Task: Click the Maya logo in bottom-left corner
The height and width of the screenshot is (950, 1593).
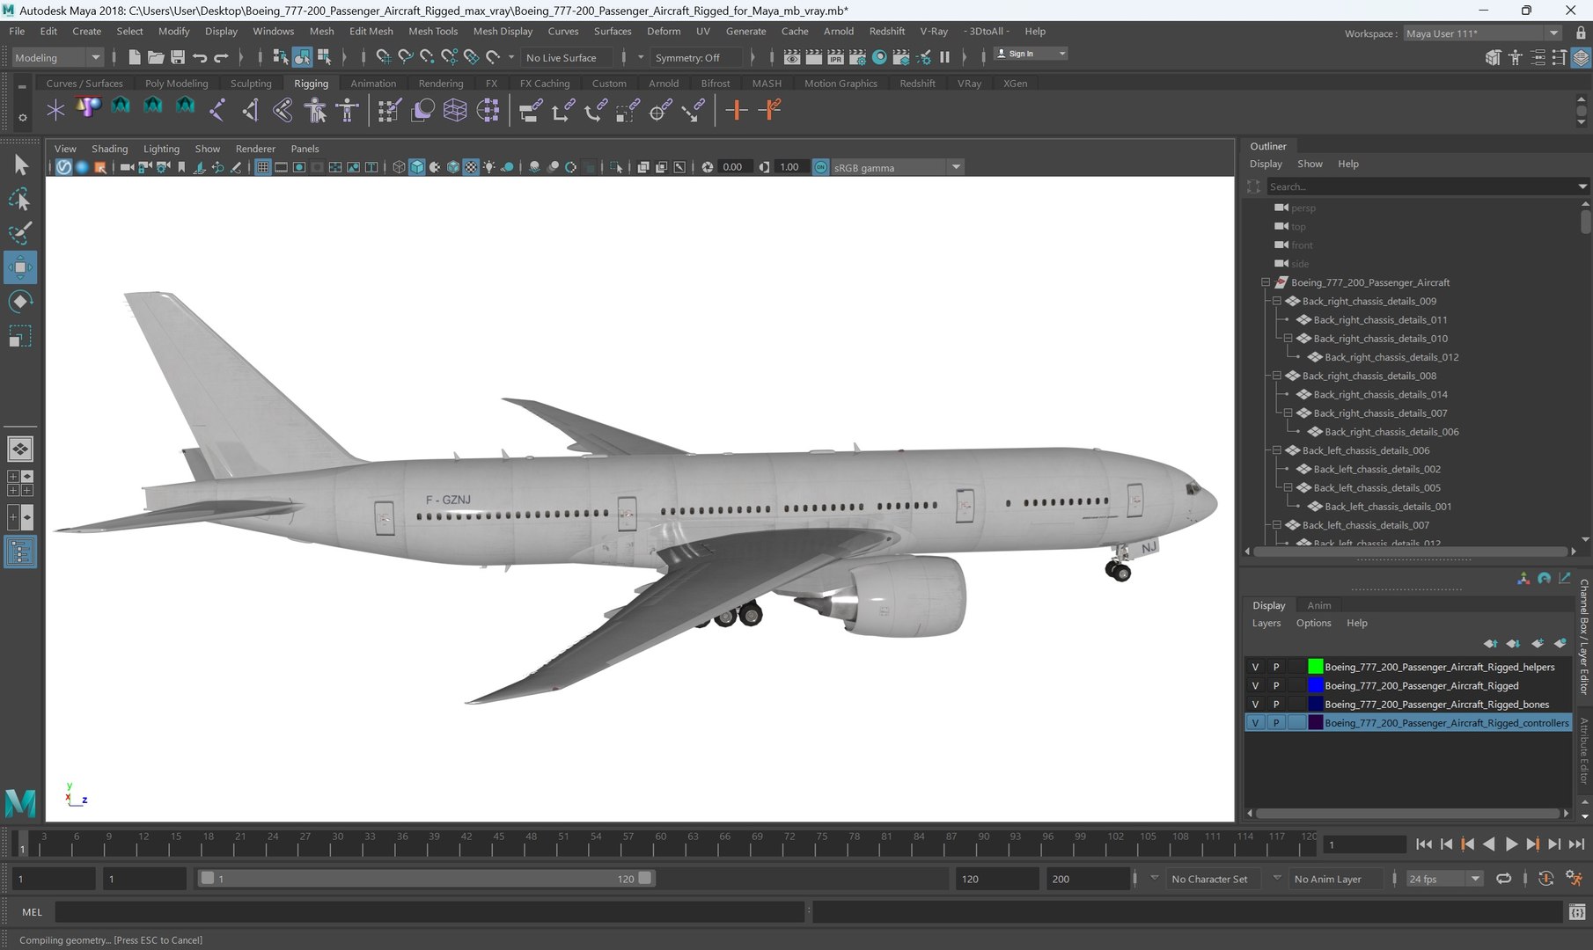Action: [20, 803]
